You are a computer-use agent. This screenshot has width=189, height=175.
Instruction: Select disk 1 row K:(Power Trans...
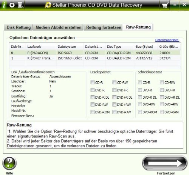(95, 58)
